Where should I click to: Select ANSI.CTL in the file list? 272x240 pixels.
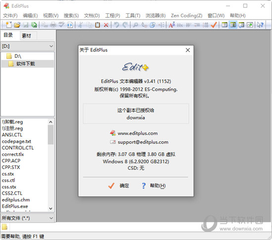tap(12, 135)
